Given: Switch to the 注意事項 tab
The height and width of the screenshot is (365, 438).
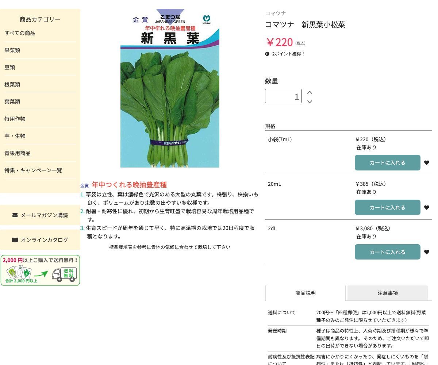Looking at the screenshot, I should tap(387, 293).
